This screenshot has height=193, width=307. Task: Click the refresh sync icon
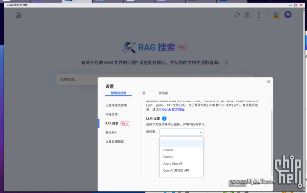[237, 15]
